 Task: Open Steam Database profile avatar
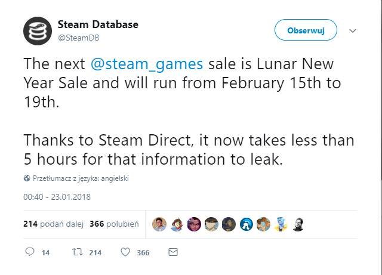37,32
